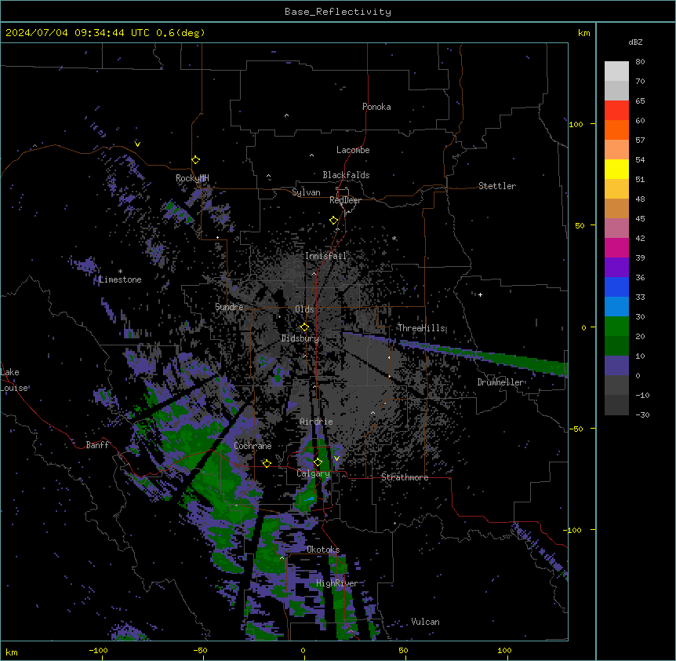Click the Cochrane label
Image resolution: width=676 pixels, height=661 pixels.
253,446
